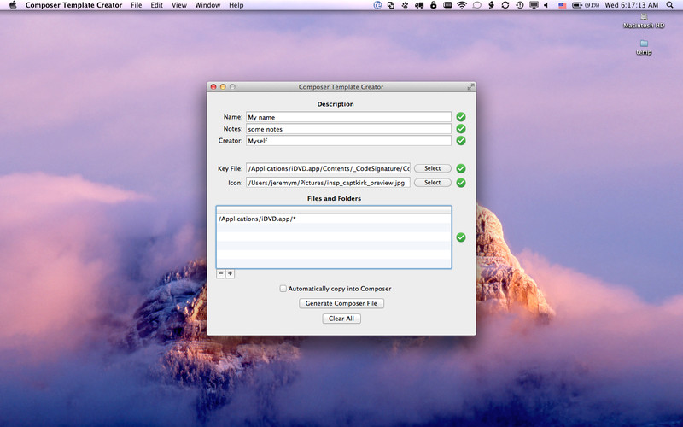Click the menu bar clock 'Wed 6:17:13 AM'
The height and width of the screenshot is (427, 683).
632,5
